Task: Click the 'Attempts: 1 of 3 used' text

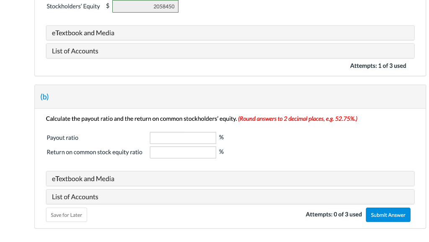Action: click(x=378, y=66)
